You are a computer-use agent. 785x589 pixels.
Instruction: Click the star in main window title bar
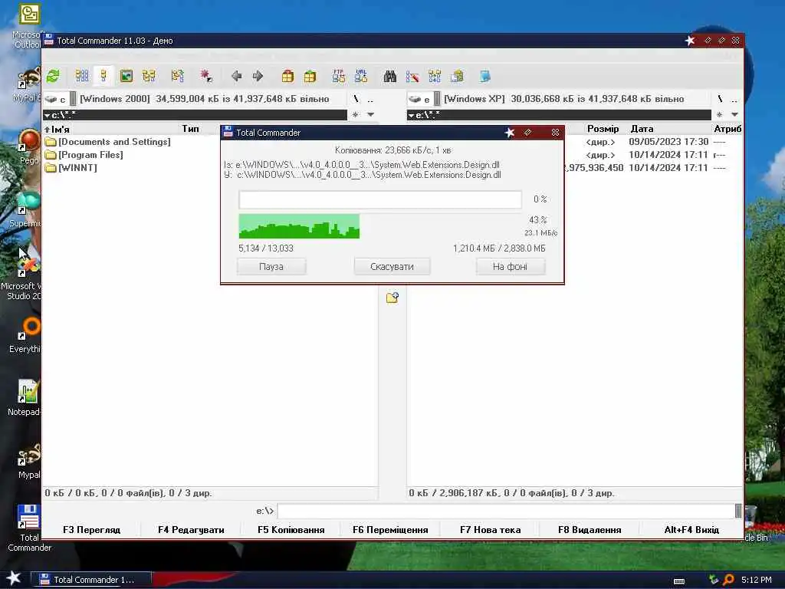(690, 41)
